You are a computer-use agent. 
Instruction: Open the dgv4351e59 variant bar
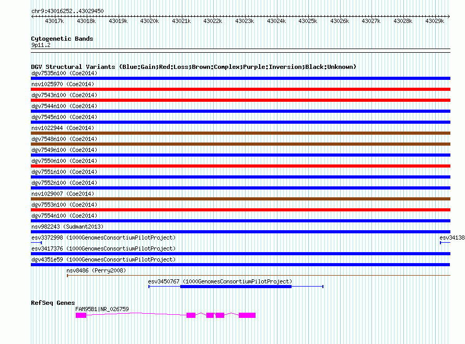(240, 265)
